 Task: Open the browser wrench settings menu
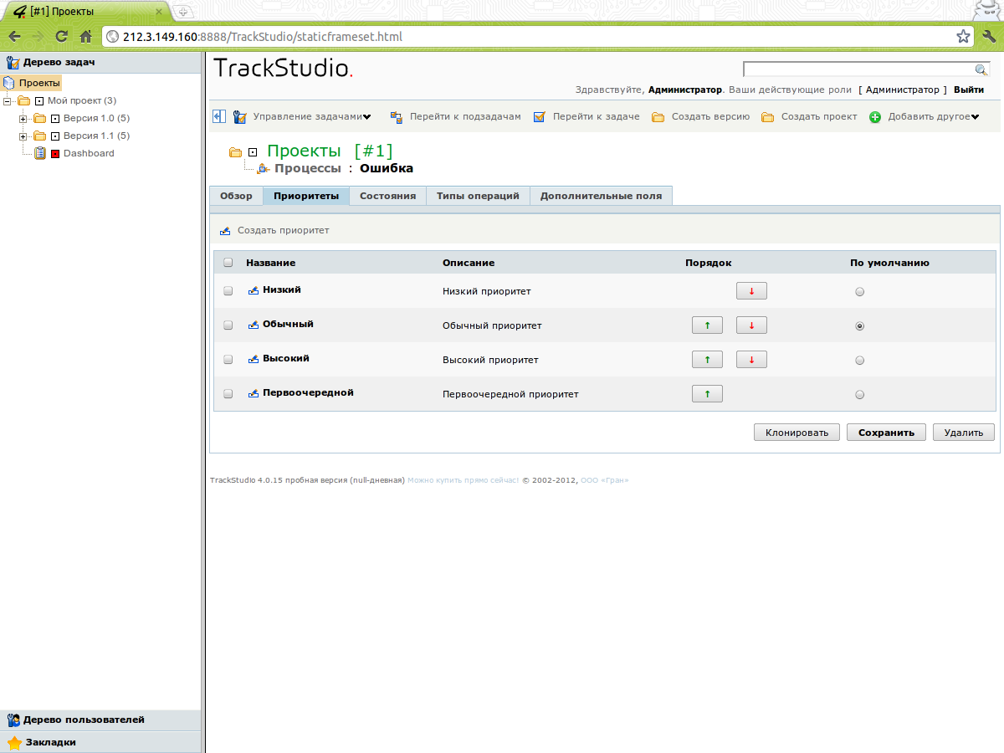[989, 37]
